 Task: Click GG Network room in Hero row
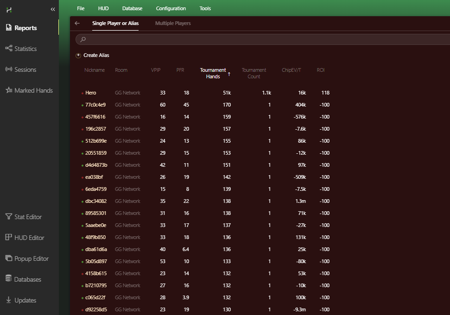tap(127, 93)
